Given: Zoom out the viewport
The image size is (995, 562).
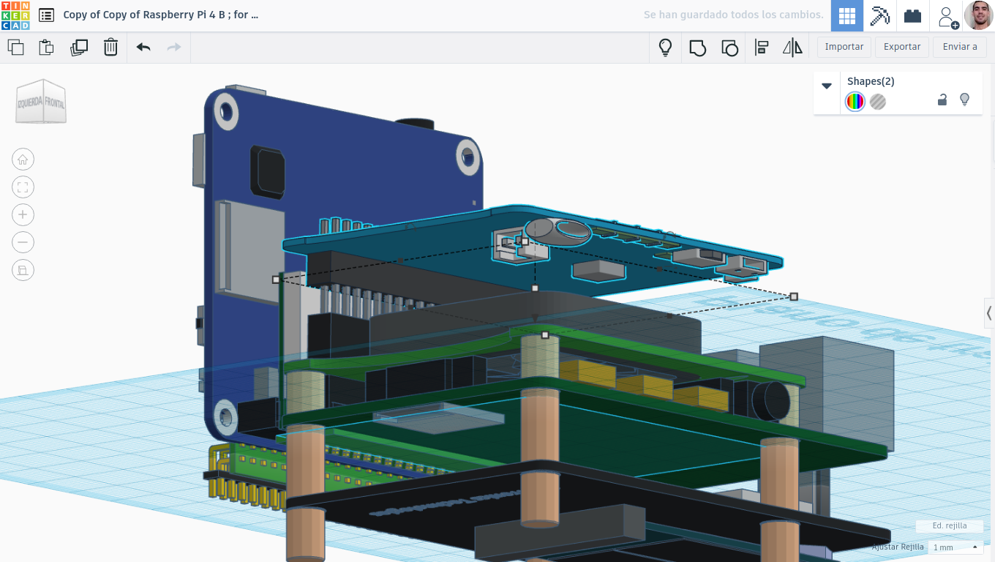Looking at the screenshot, I should [23, 242].
